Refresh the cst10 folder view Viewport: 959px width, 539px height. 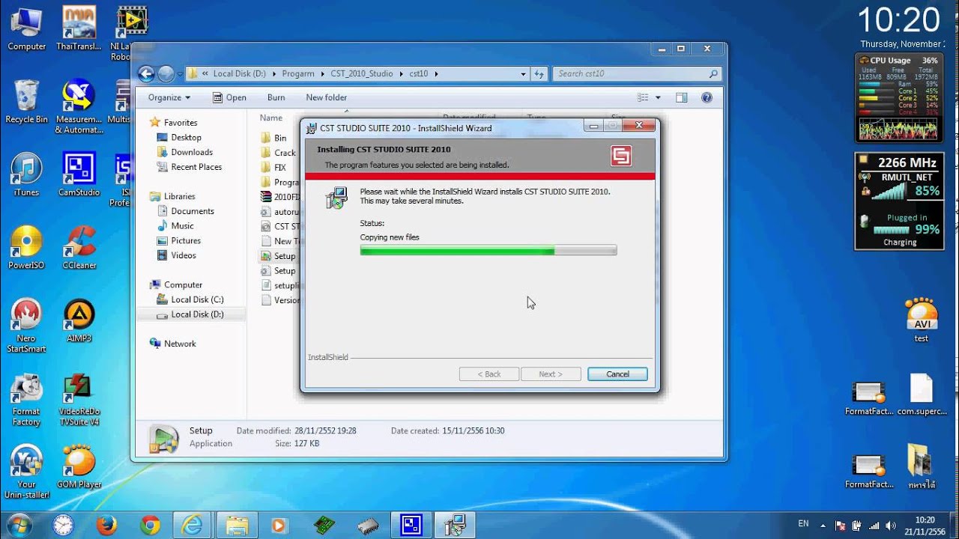point(539,73)
